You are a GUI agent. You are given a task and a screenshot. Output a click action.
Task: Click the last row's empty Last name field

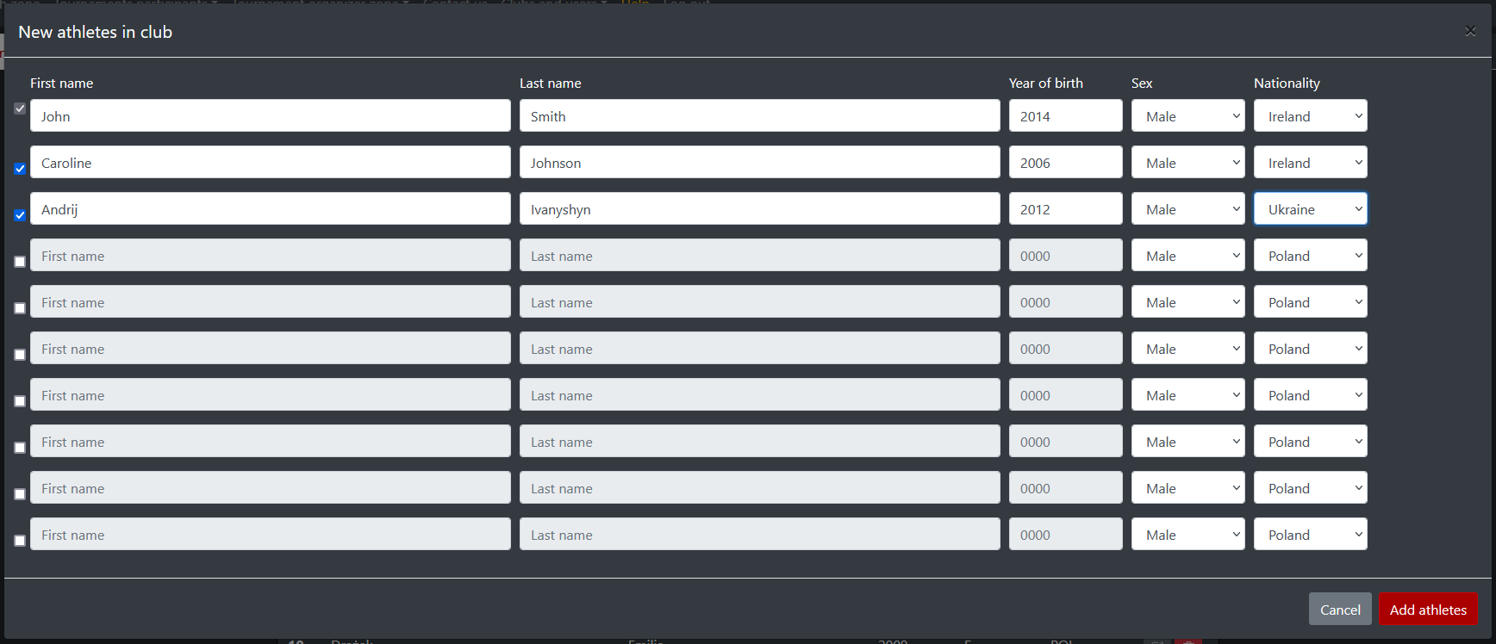coord(760,534)
